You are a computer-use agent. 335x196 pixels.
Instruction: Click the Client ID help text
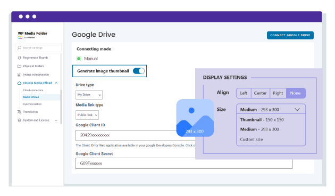click(136, 145)
